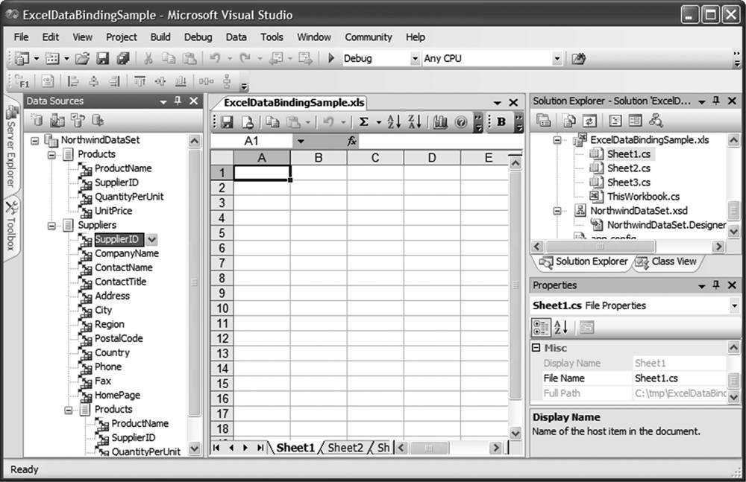Click the Alphabetical sort icon in Properties
This screenshot has height=482, width=746.
561,327
